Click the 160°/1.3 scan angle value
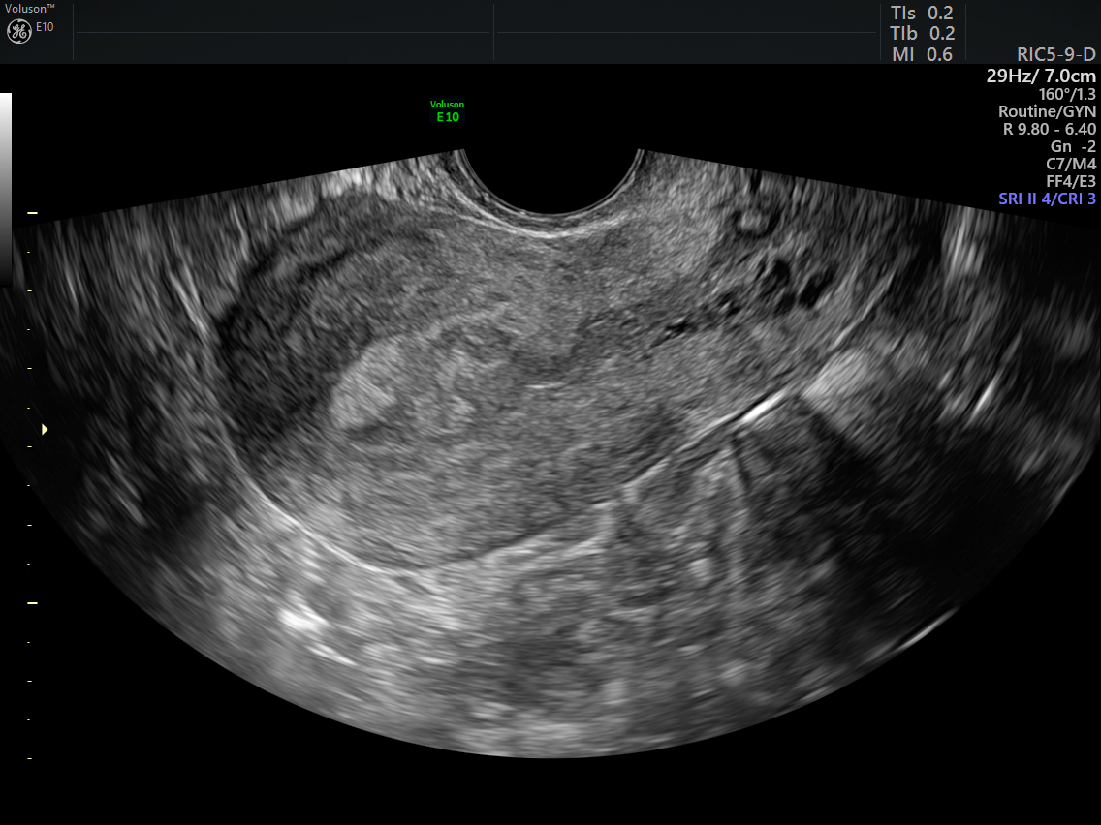Viewport: 1101px width, 825px height. point(1067,94)
